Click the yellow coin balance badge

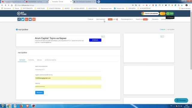coord(162,13)
